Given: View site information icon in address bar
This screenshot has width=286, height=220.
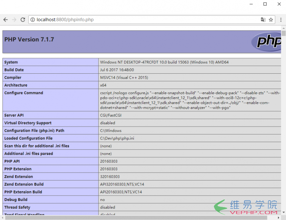Looking at the screenshot, I should (x=32, y=20).
